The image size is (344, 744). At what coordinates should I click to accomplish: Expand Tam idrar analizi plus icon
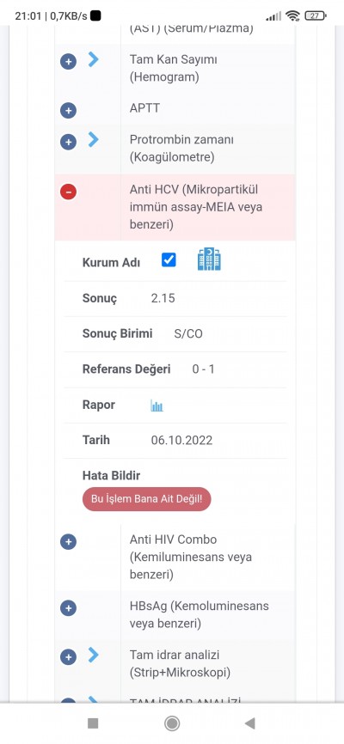[x=69, y=657]
